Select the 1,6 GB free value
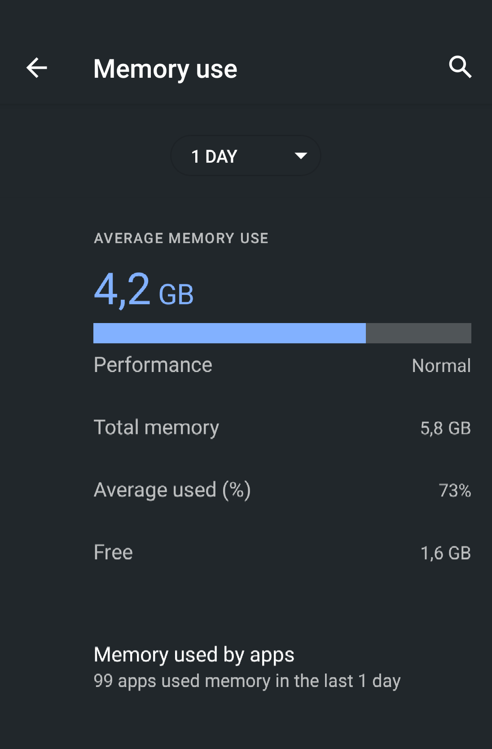 click(446, 553)
